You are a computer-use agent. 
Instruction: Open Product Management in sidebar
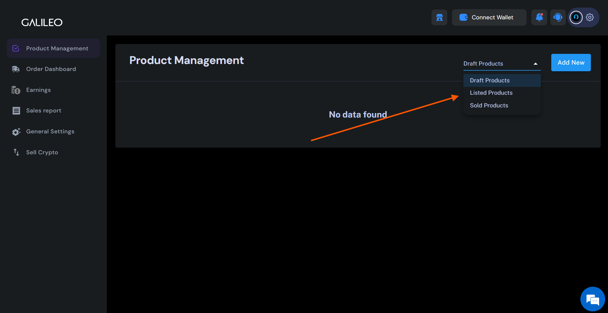[53, 48]
